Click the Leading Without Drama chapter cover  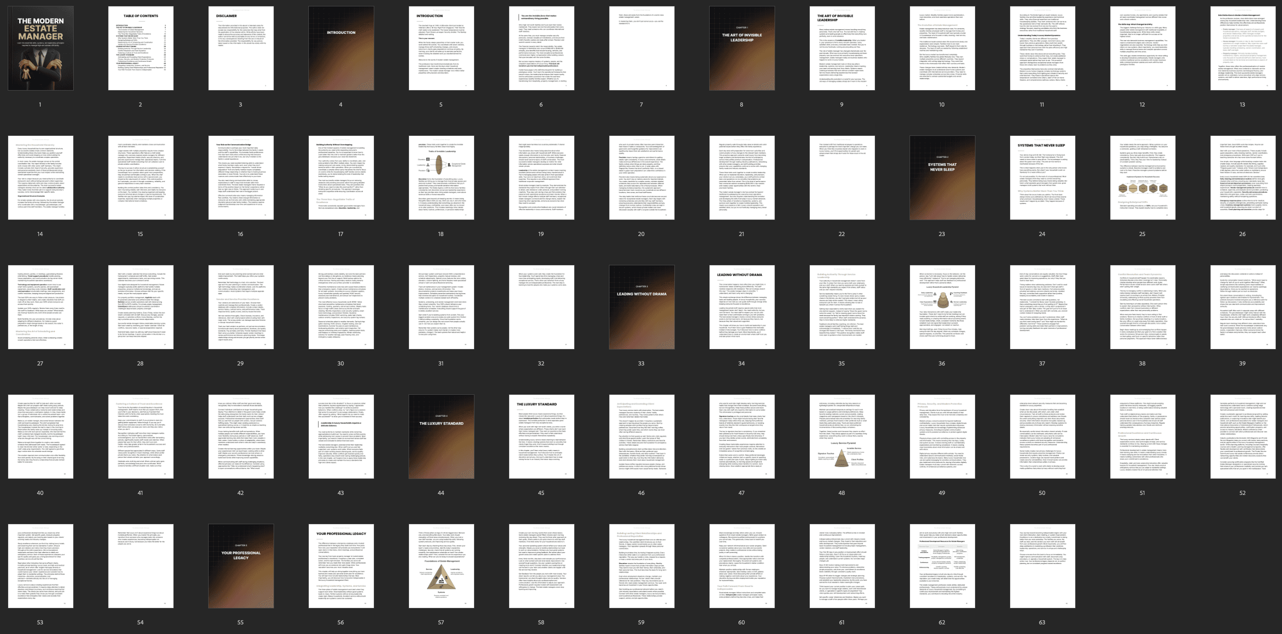(641, 307)
